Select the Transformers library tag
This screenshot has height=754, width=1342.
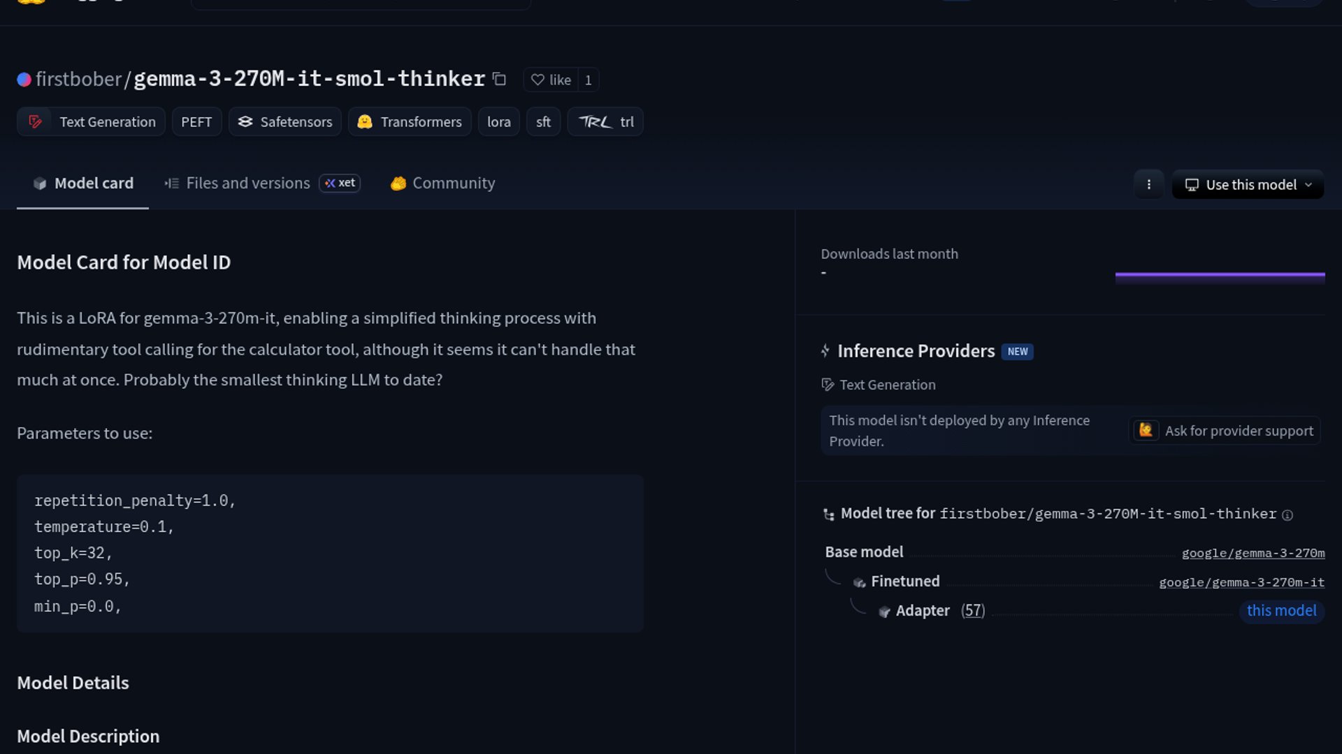click(x=410, y=121)
